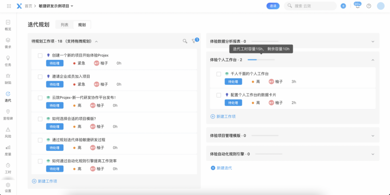
Task: Click search icon in 待规划工作项 panel
Action: pos(185,41)
